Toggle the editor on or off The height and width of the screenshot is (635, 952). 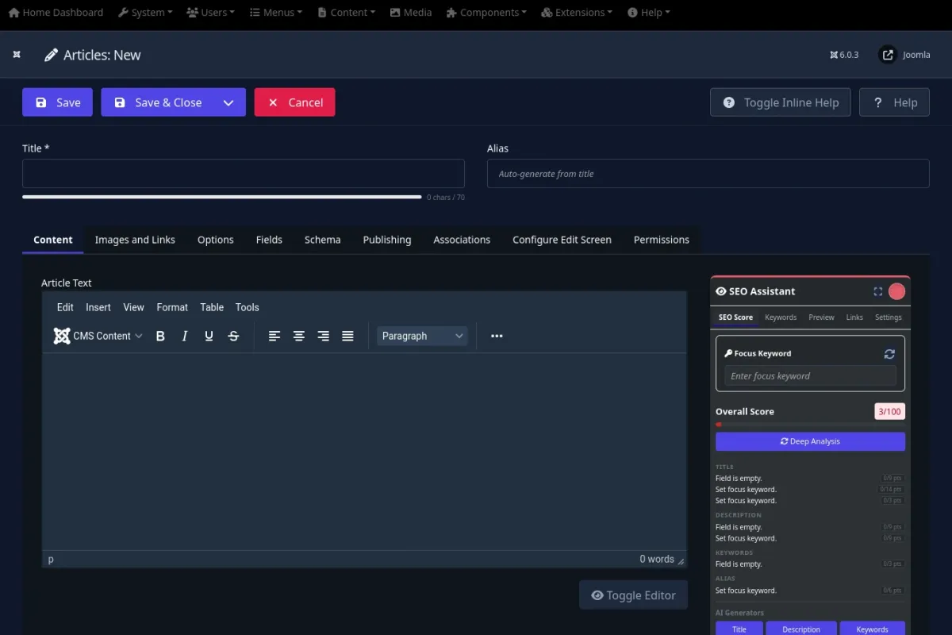coord(633,595)
